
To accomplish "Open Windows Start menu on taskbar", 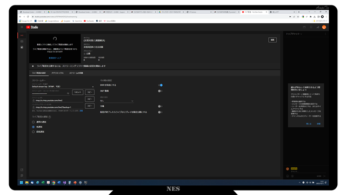I will click(x=22, y=183).
